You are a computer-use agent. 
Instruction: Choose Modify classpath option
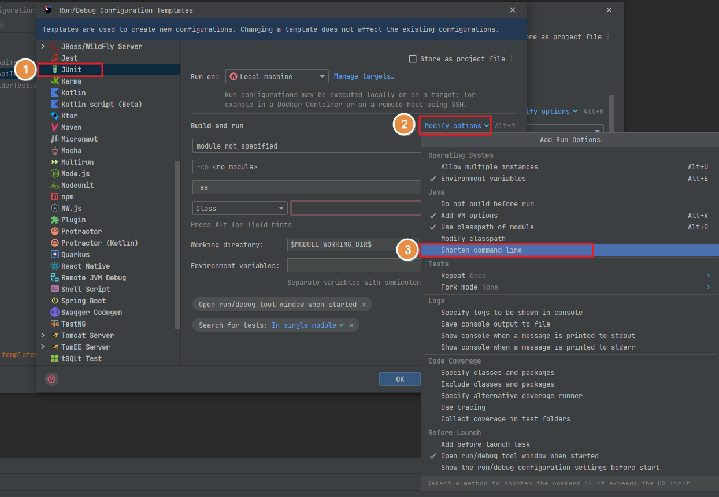(x=569, y=239)
